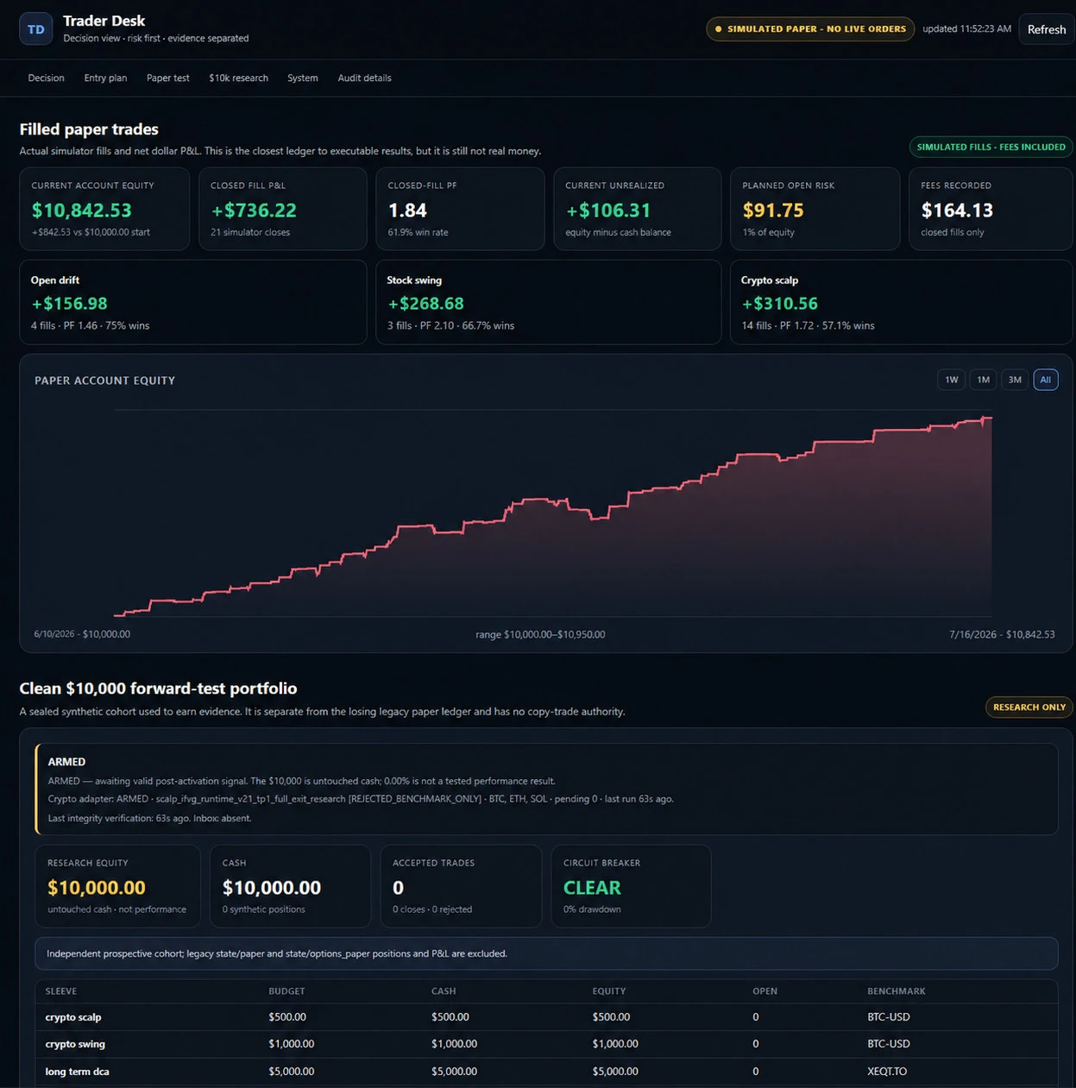Click BTC-USD benchmark in crypto scalp row
The height and width of the screenshot is (1088, 1076).
click(889, 1016)
